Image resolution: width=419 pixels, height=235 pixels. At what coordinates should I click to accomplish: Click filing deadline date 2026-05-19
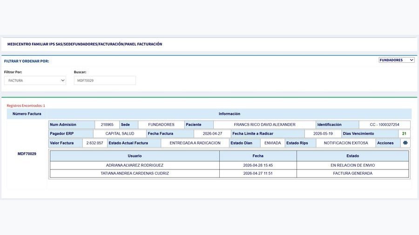point(323,133)
